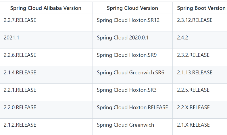Click the 2021.1 Alibaba version cell
Image resolution: width=227 pixels, height=135 pixels.
11,38
